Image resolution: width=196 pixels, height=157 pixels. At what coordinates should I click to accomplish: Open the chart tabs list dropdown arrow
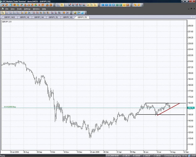pyautogui.click(x=191, y=17)
